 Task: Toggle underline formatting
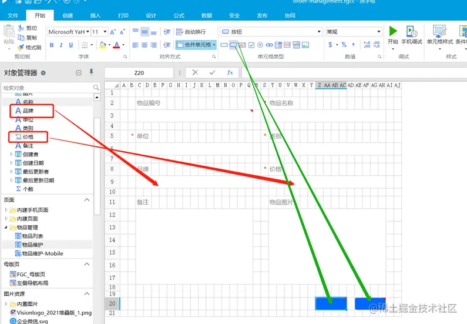click(x=70, y=45)
